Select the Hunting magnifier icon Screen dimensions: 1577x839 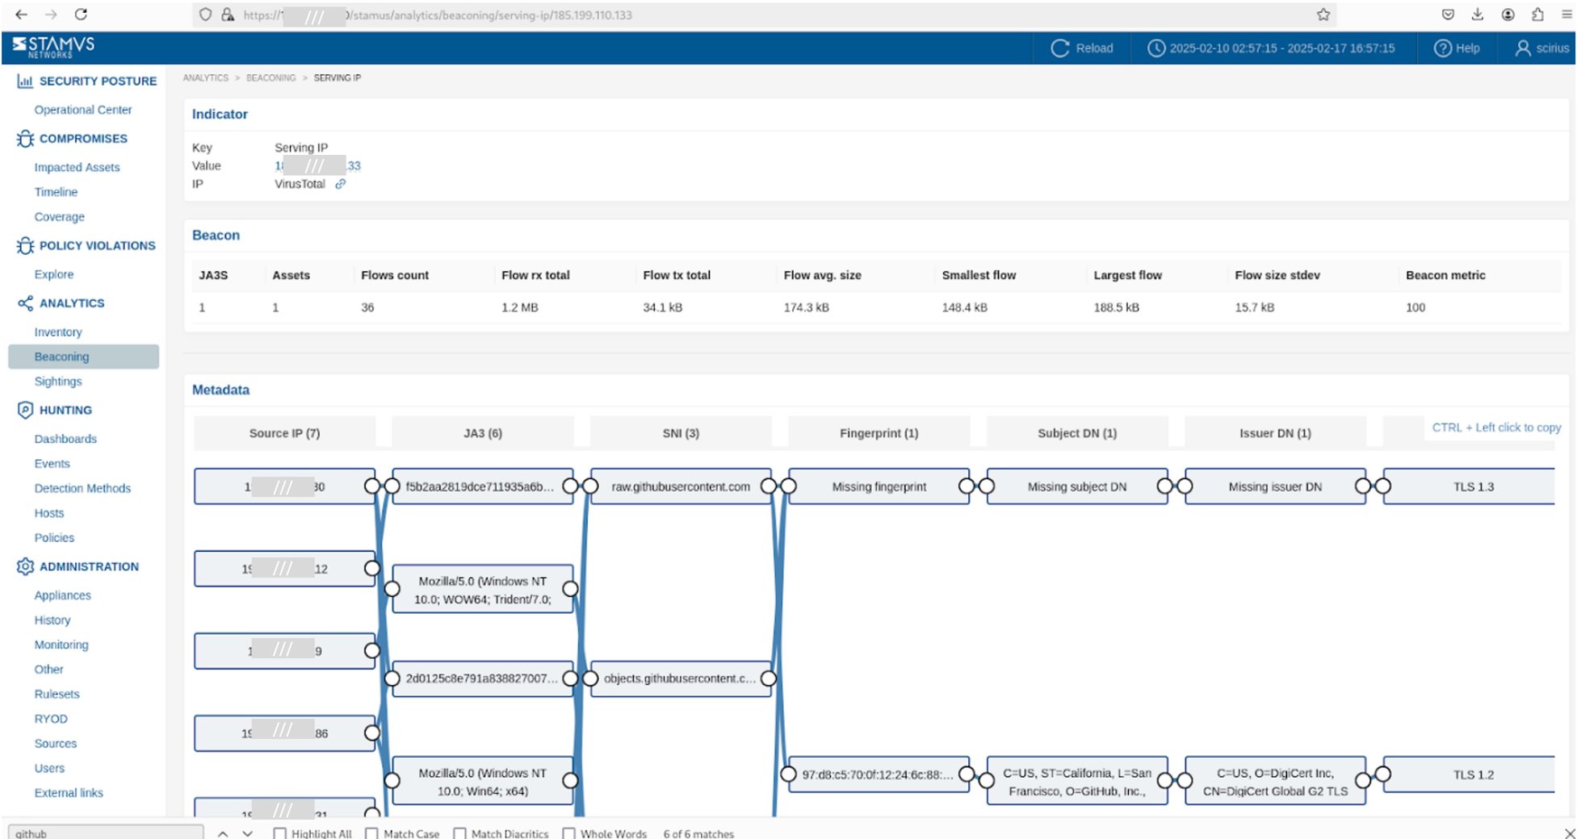coord(24,410)
